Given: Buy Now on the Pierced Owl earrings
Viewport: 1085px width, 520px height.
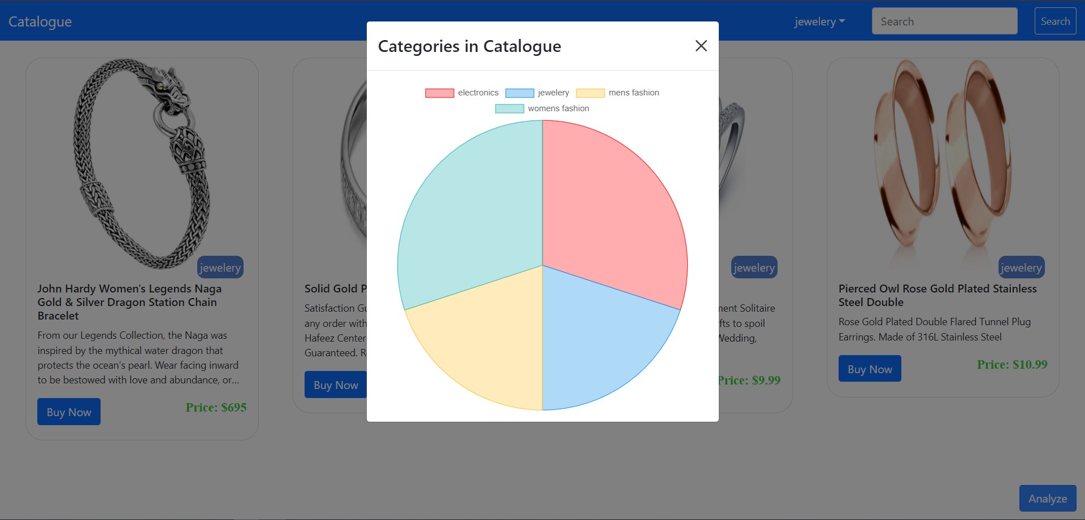Looking at the screenshot, I should pyautogui.click(x=870, y=368).
